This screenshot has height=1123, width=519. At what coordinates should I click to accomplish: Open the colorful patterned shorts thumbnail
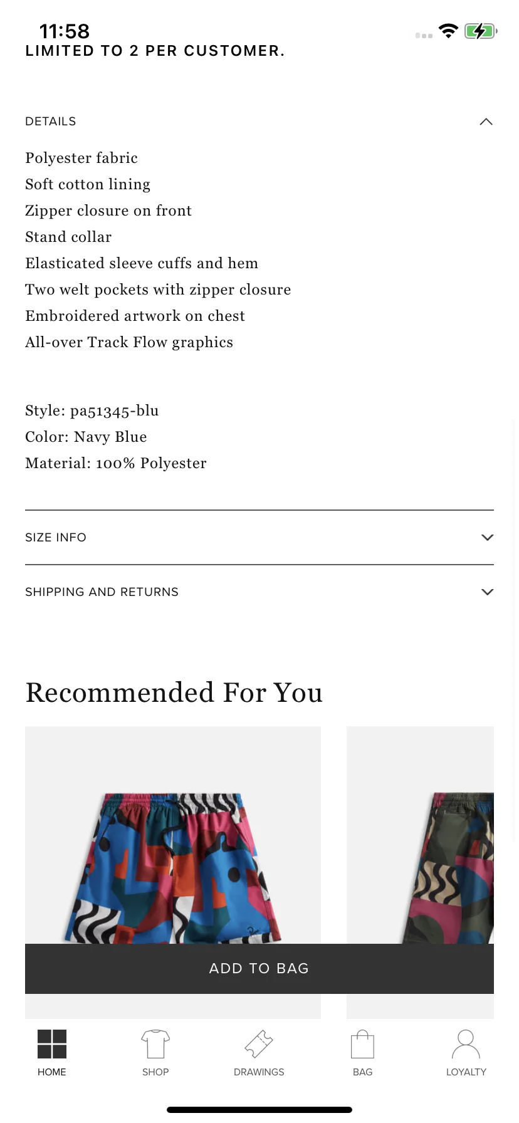[173, 835]
